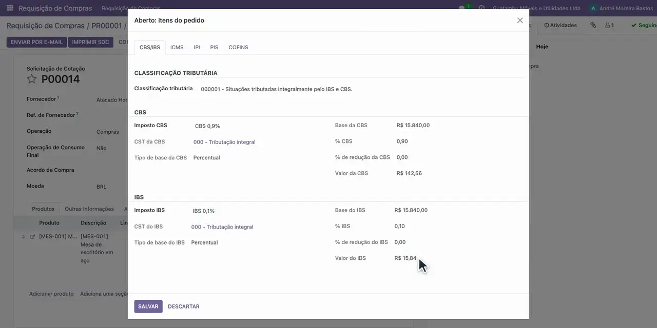Open the IPI tab
657x328 pixels.
coord(197,47)
